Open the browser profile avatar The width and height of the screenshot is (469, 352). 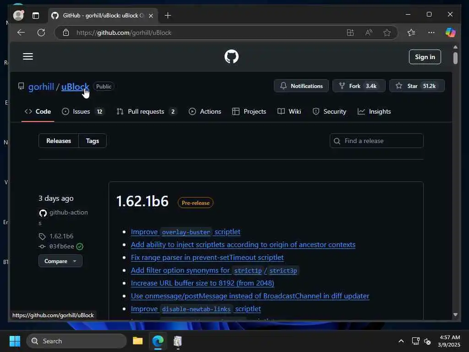tap(18, 15)
